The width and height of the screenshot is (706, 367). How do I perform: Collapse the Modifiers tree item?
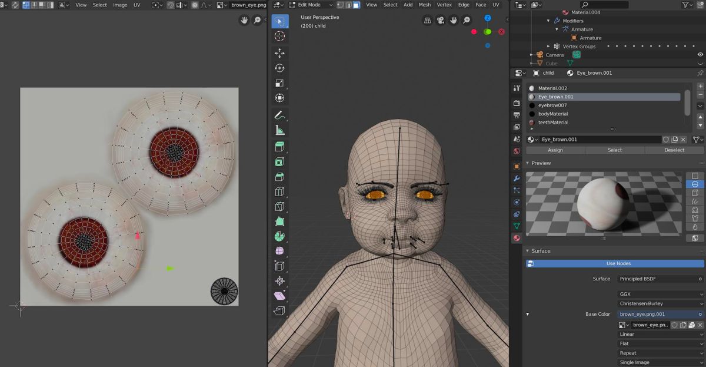pos(549,21)
